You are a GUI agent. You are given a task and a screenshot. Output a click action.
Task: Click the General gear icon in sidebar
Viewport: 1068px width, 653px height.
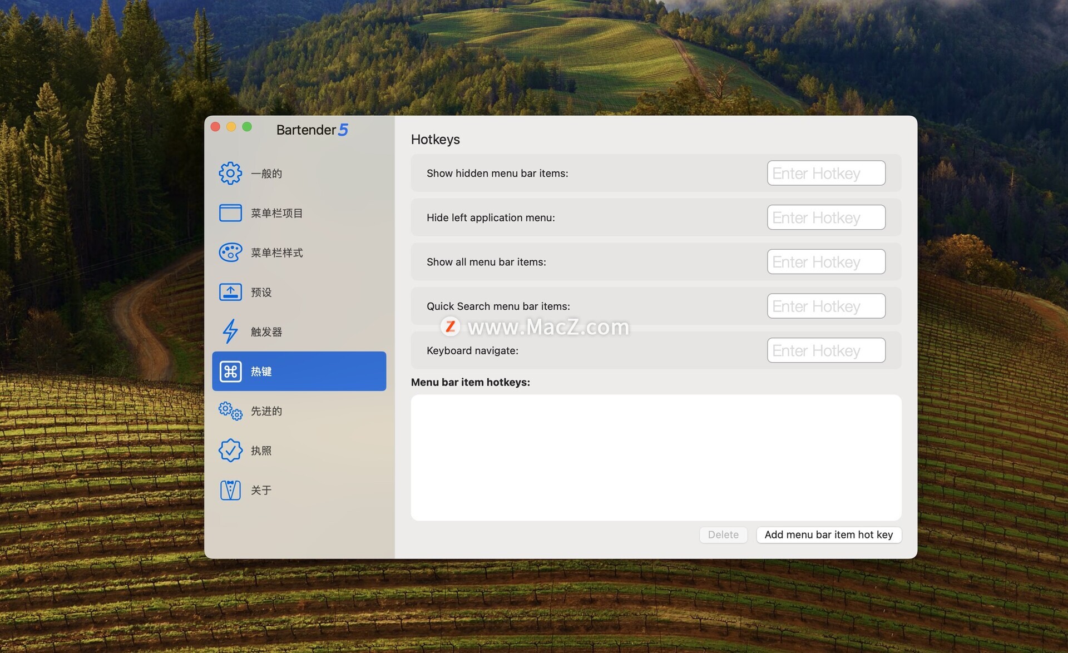pos(230,174)
